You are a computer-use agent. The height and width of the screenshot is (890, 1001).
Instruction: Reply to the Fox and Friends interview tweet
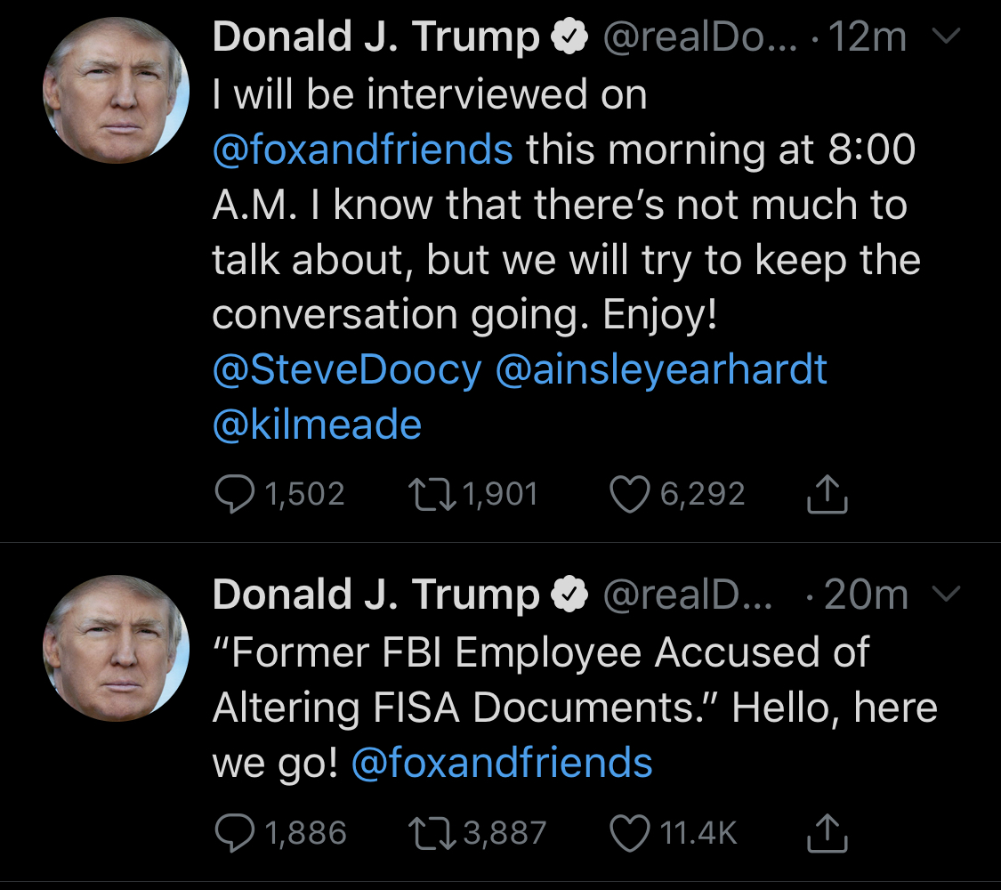point(235,495)
